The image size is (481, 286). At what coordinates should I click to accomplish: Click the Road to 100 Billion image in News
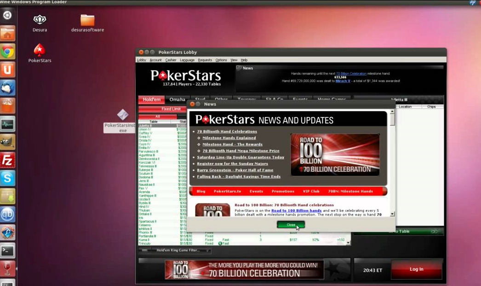[335, 155]
